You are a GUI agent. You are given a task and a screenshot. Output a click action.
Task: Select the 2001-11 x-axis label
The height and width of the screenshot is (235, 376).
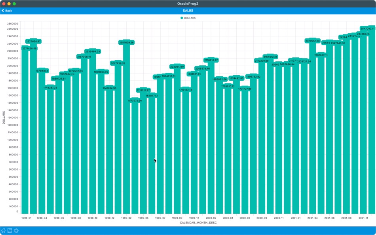363,218
